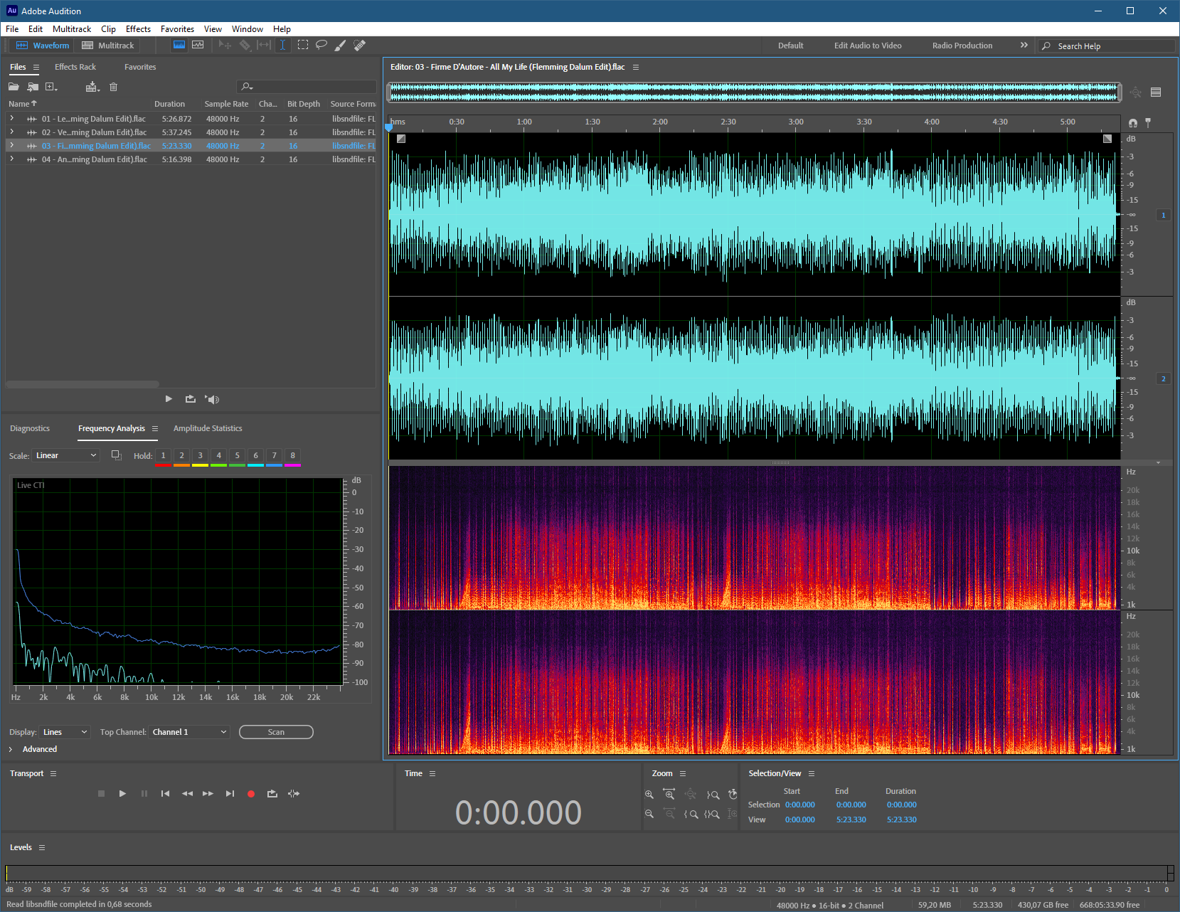Toggle the Spectral Frequency Display button
The height and width of the screenshot is (912, 1180).
point(179,45)
